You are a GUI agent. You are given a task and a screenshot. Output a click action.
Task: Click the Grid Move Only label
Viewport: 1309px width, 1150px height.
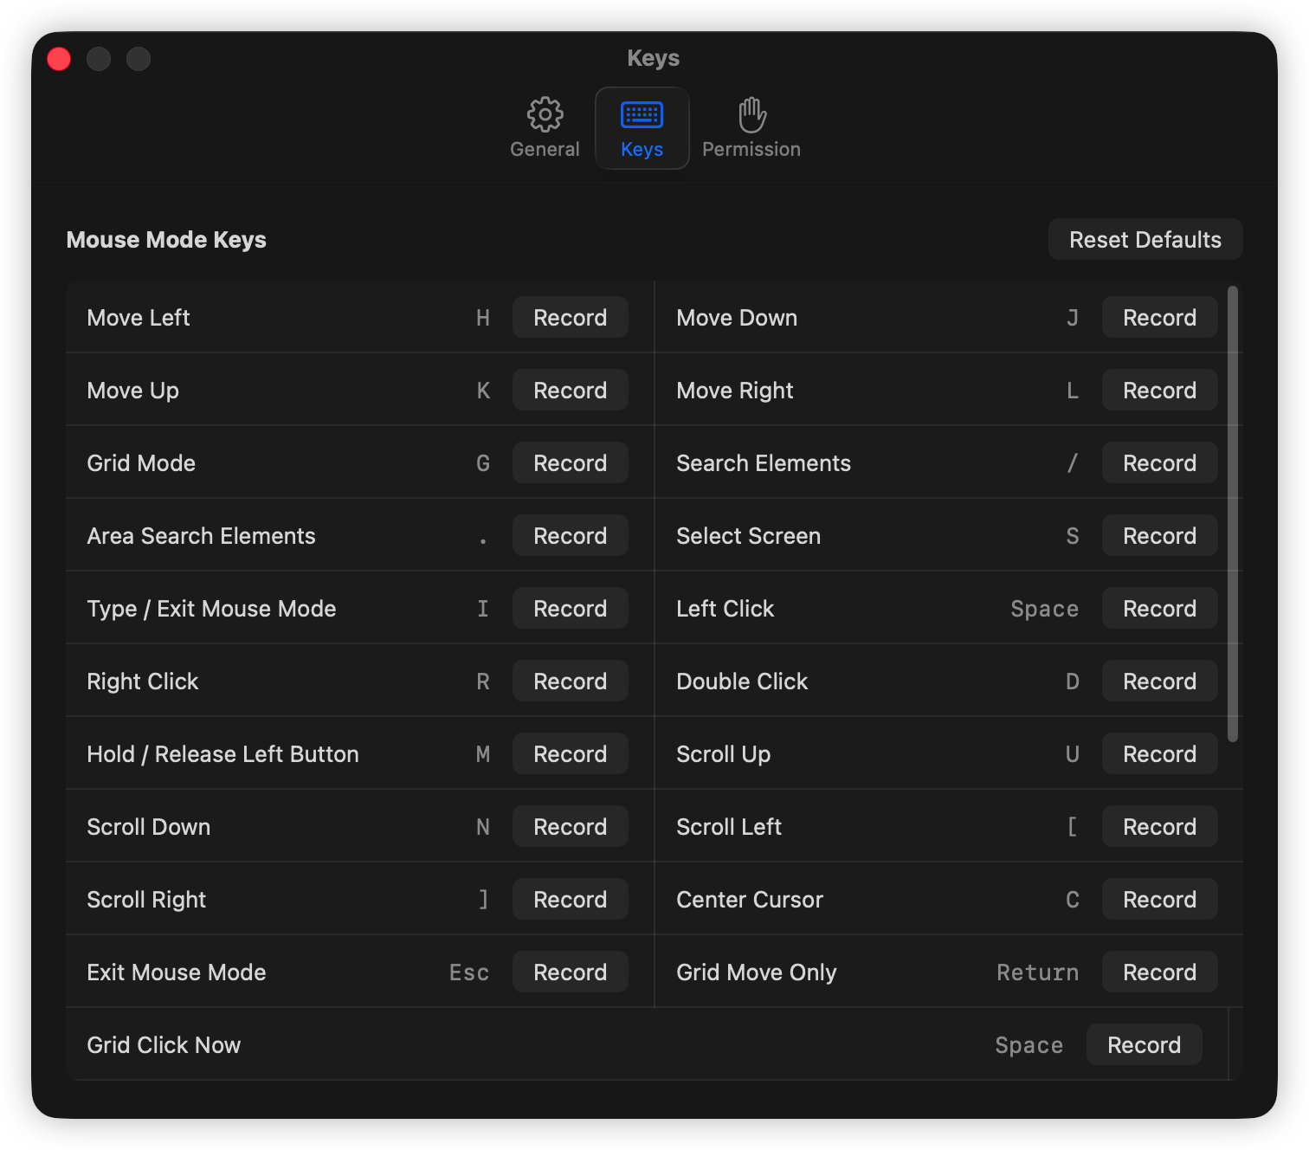[x=757, y=972]
